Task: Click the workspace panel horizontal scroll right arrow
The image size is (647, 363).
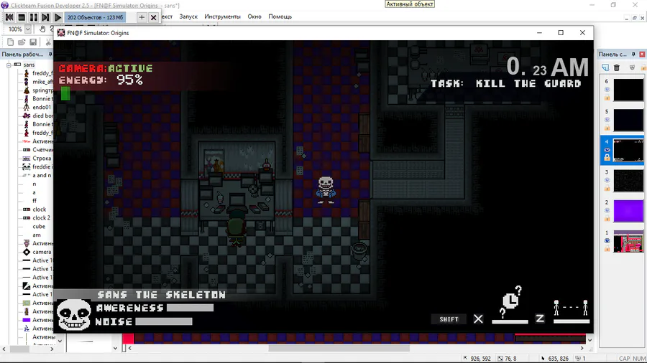Action: pos(52,349)
